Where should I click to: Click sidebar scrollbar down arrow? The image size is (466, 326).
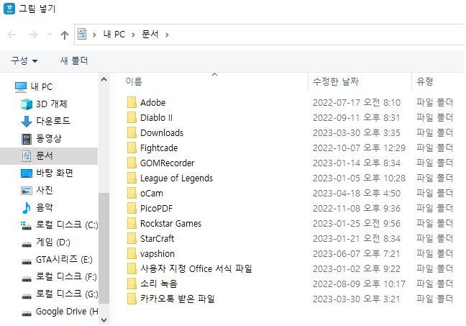104,320
